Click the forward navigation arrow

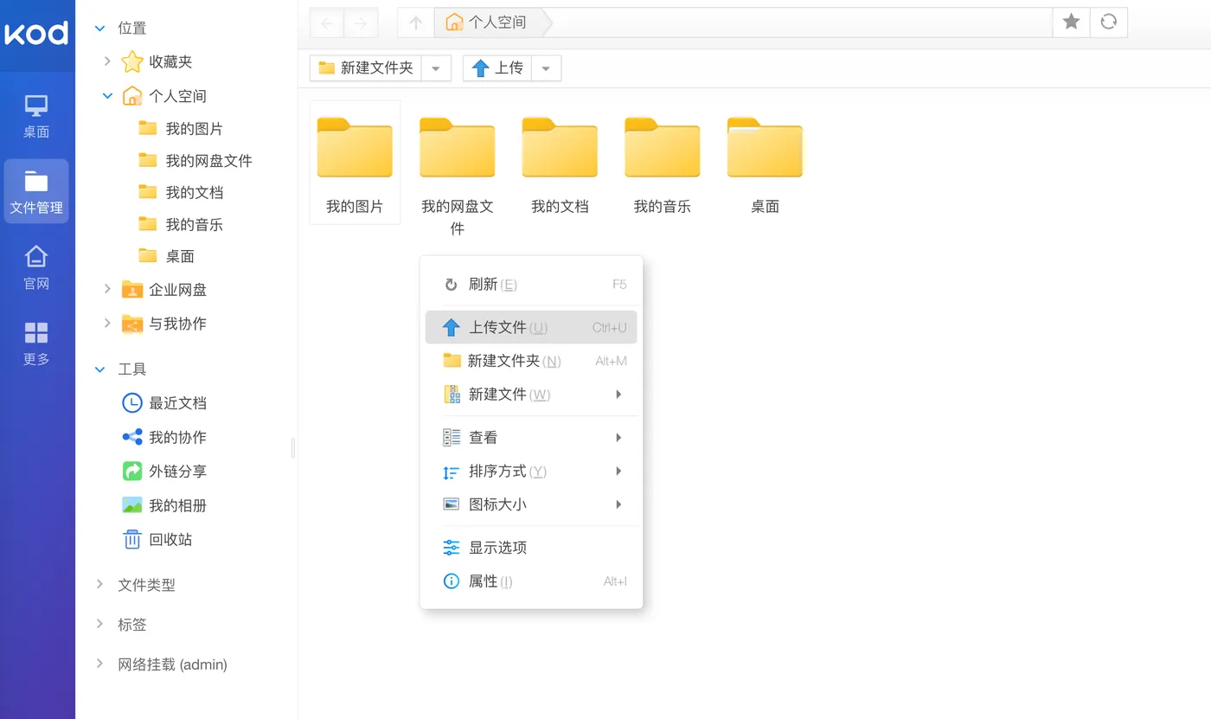361,23
